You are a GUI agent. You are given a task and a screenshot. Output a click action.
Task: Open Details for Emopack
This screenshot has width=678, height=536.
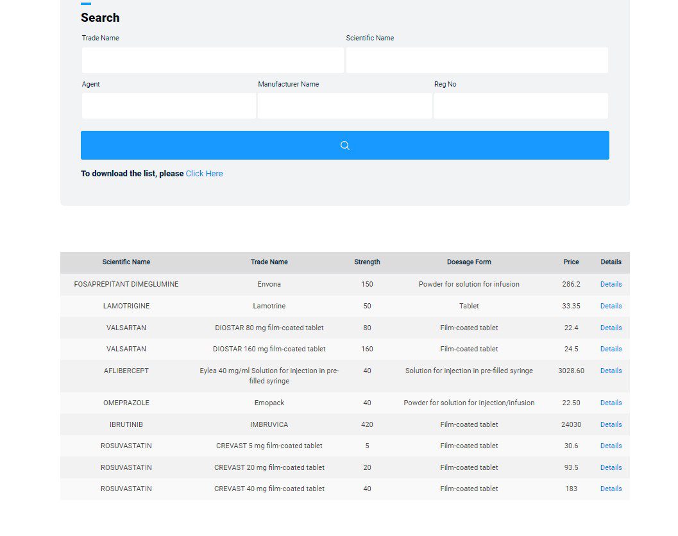(x=611, y=403)
